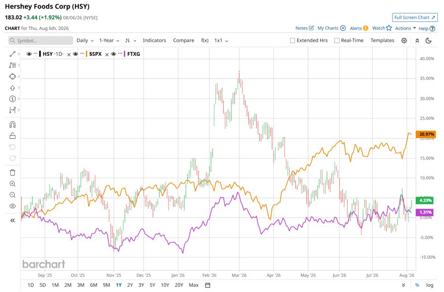Open the measure range tool
The height and width of the screenshot is (292, 444).
[x=12, y=110]
